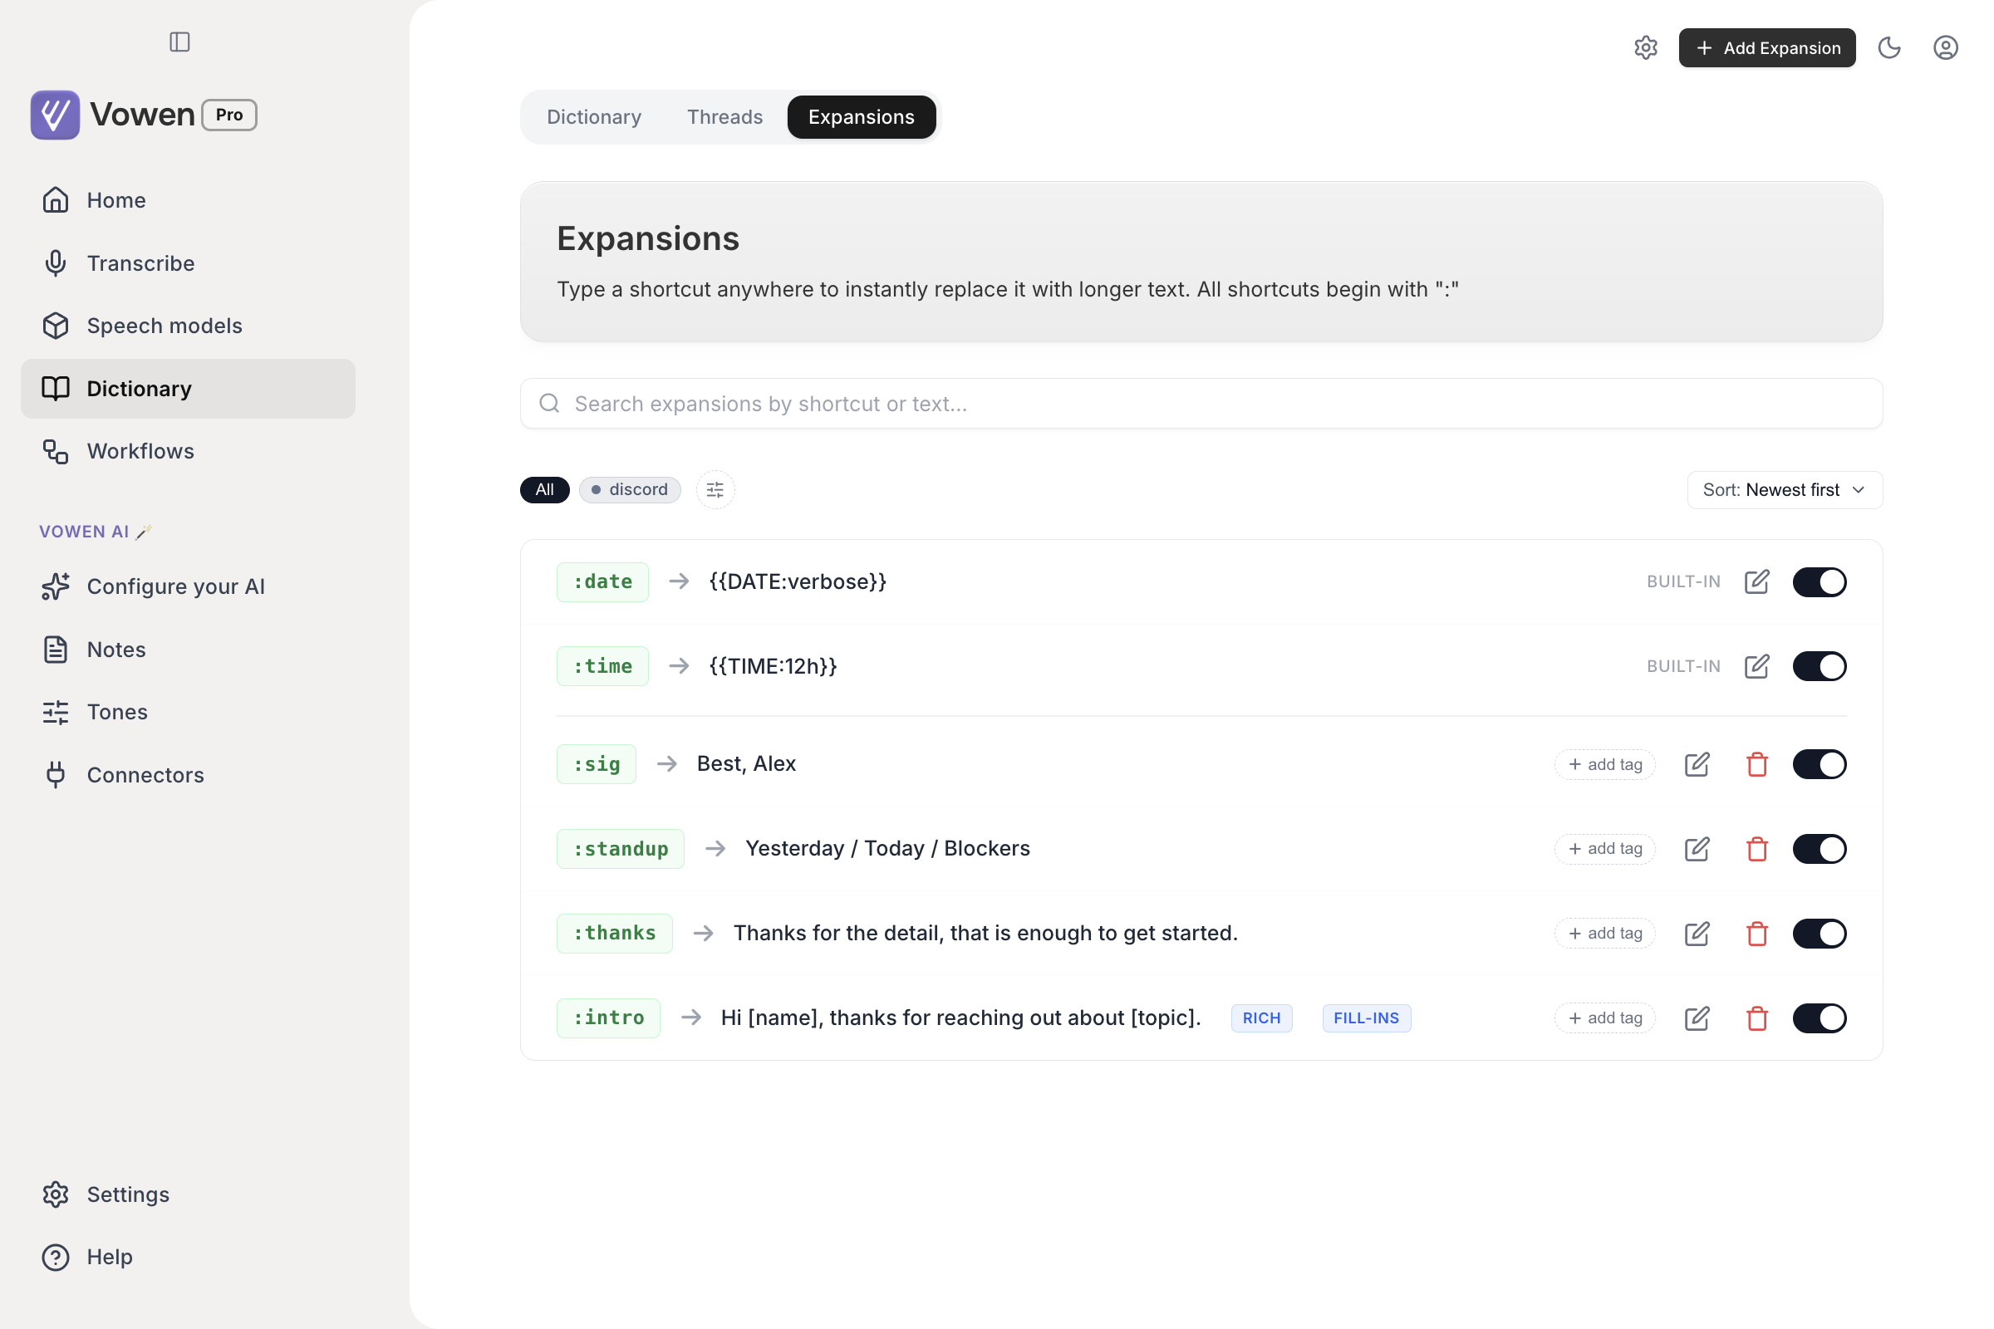Viewport: 1994px width, 1329px height.
Task: Add tag to the :standup row
Action: (1605, 848)
